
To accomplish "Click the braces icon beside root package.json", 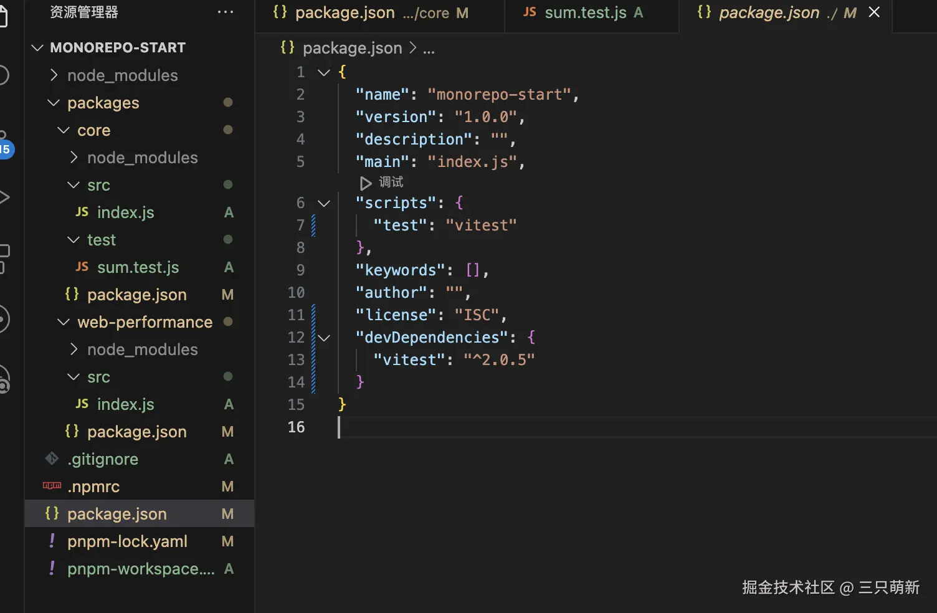I will [x=52, y=513].
